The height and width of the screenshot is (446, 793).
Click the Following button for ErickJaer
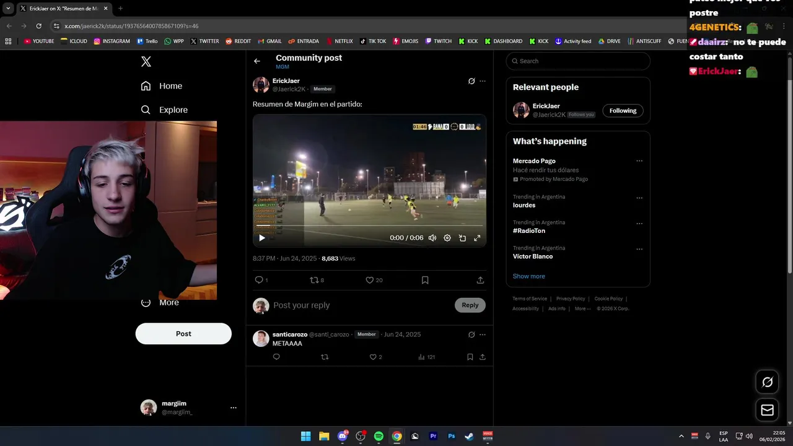click(x=623, y=111)
